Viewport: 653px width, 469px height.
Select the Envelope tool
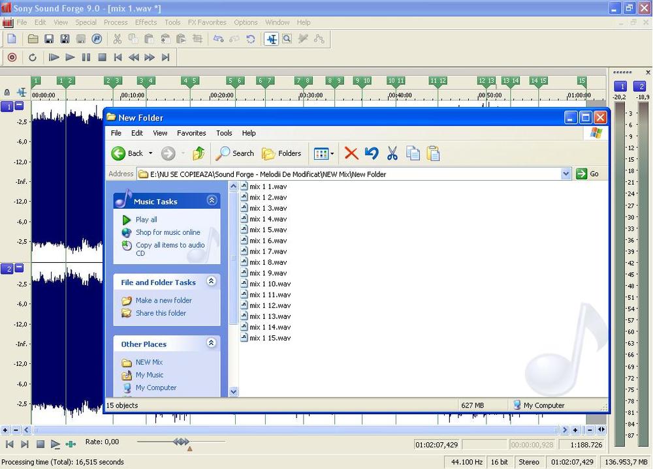[x=319, y=39]
